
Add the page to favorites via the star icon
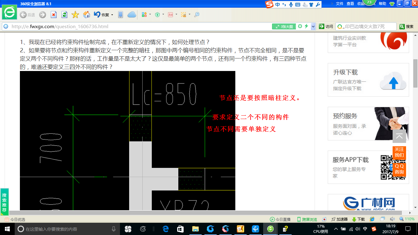[x=75, y=15]
